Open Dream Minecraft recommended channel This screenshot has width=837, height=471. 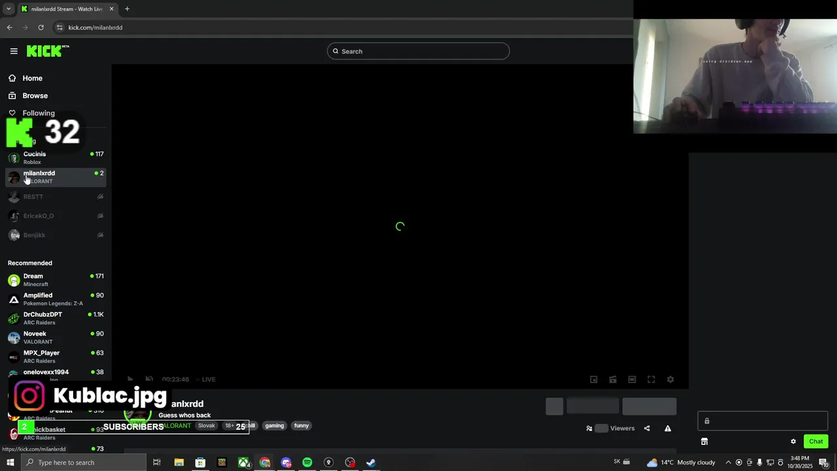pyautogui.click(x=56, y=280)
